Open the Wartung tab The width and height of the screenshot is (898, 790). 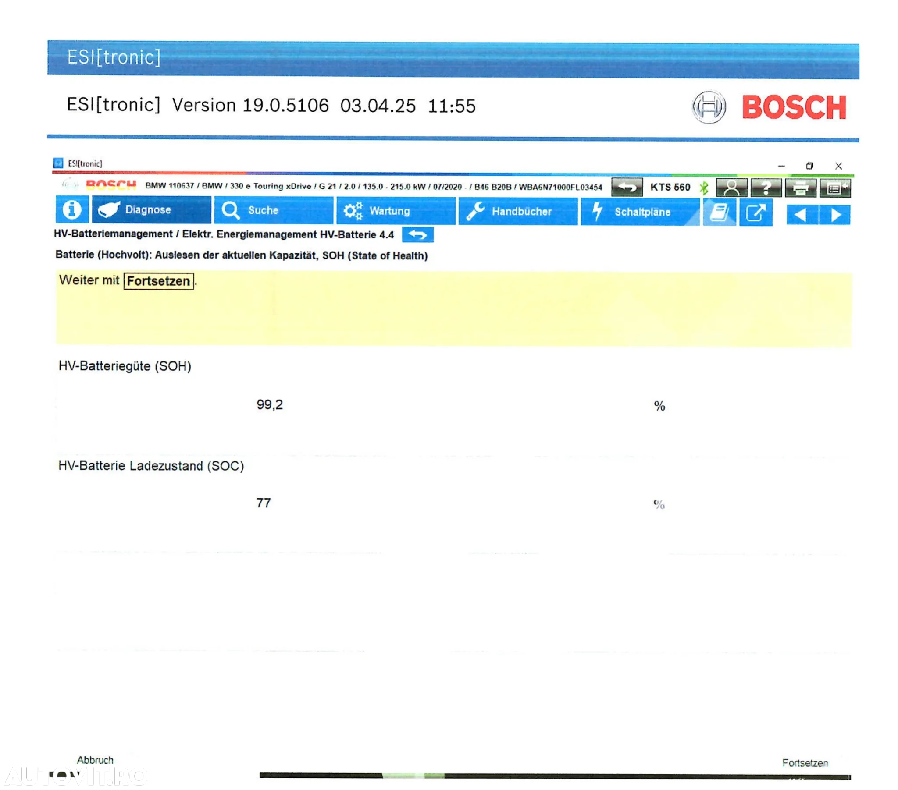pos(396,211)
